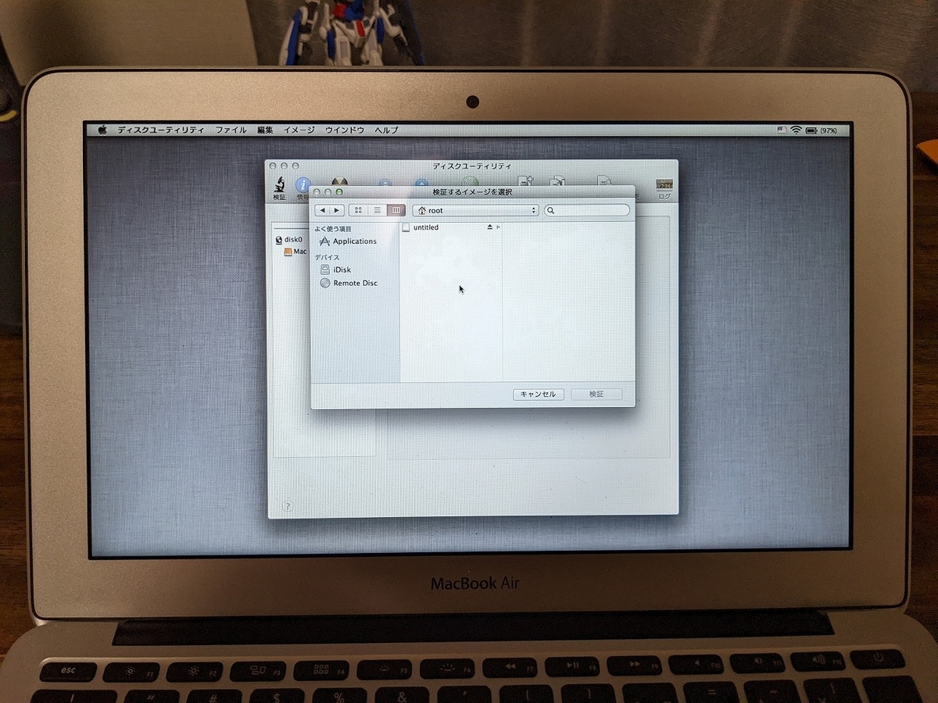Open the ファイル menu
Screen dimensions: 938x703
click(231, 130)
